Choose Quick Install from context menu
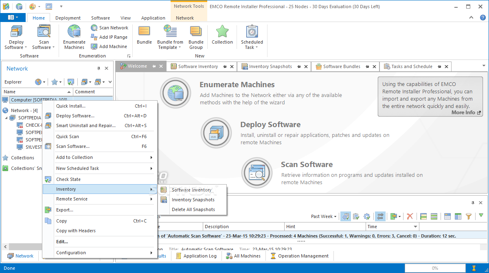This screenshot has width=489, height=273. pyautogui.click(x=71, y=106)
